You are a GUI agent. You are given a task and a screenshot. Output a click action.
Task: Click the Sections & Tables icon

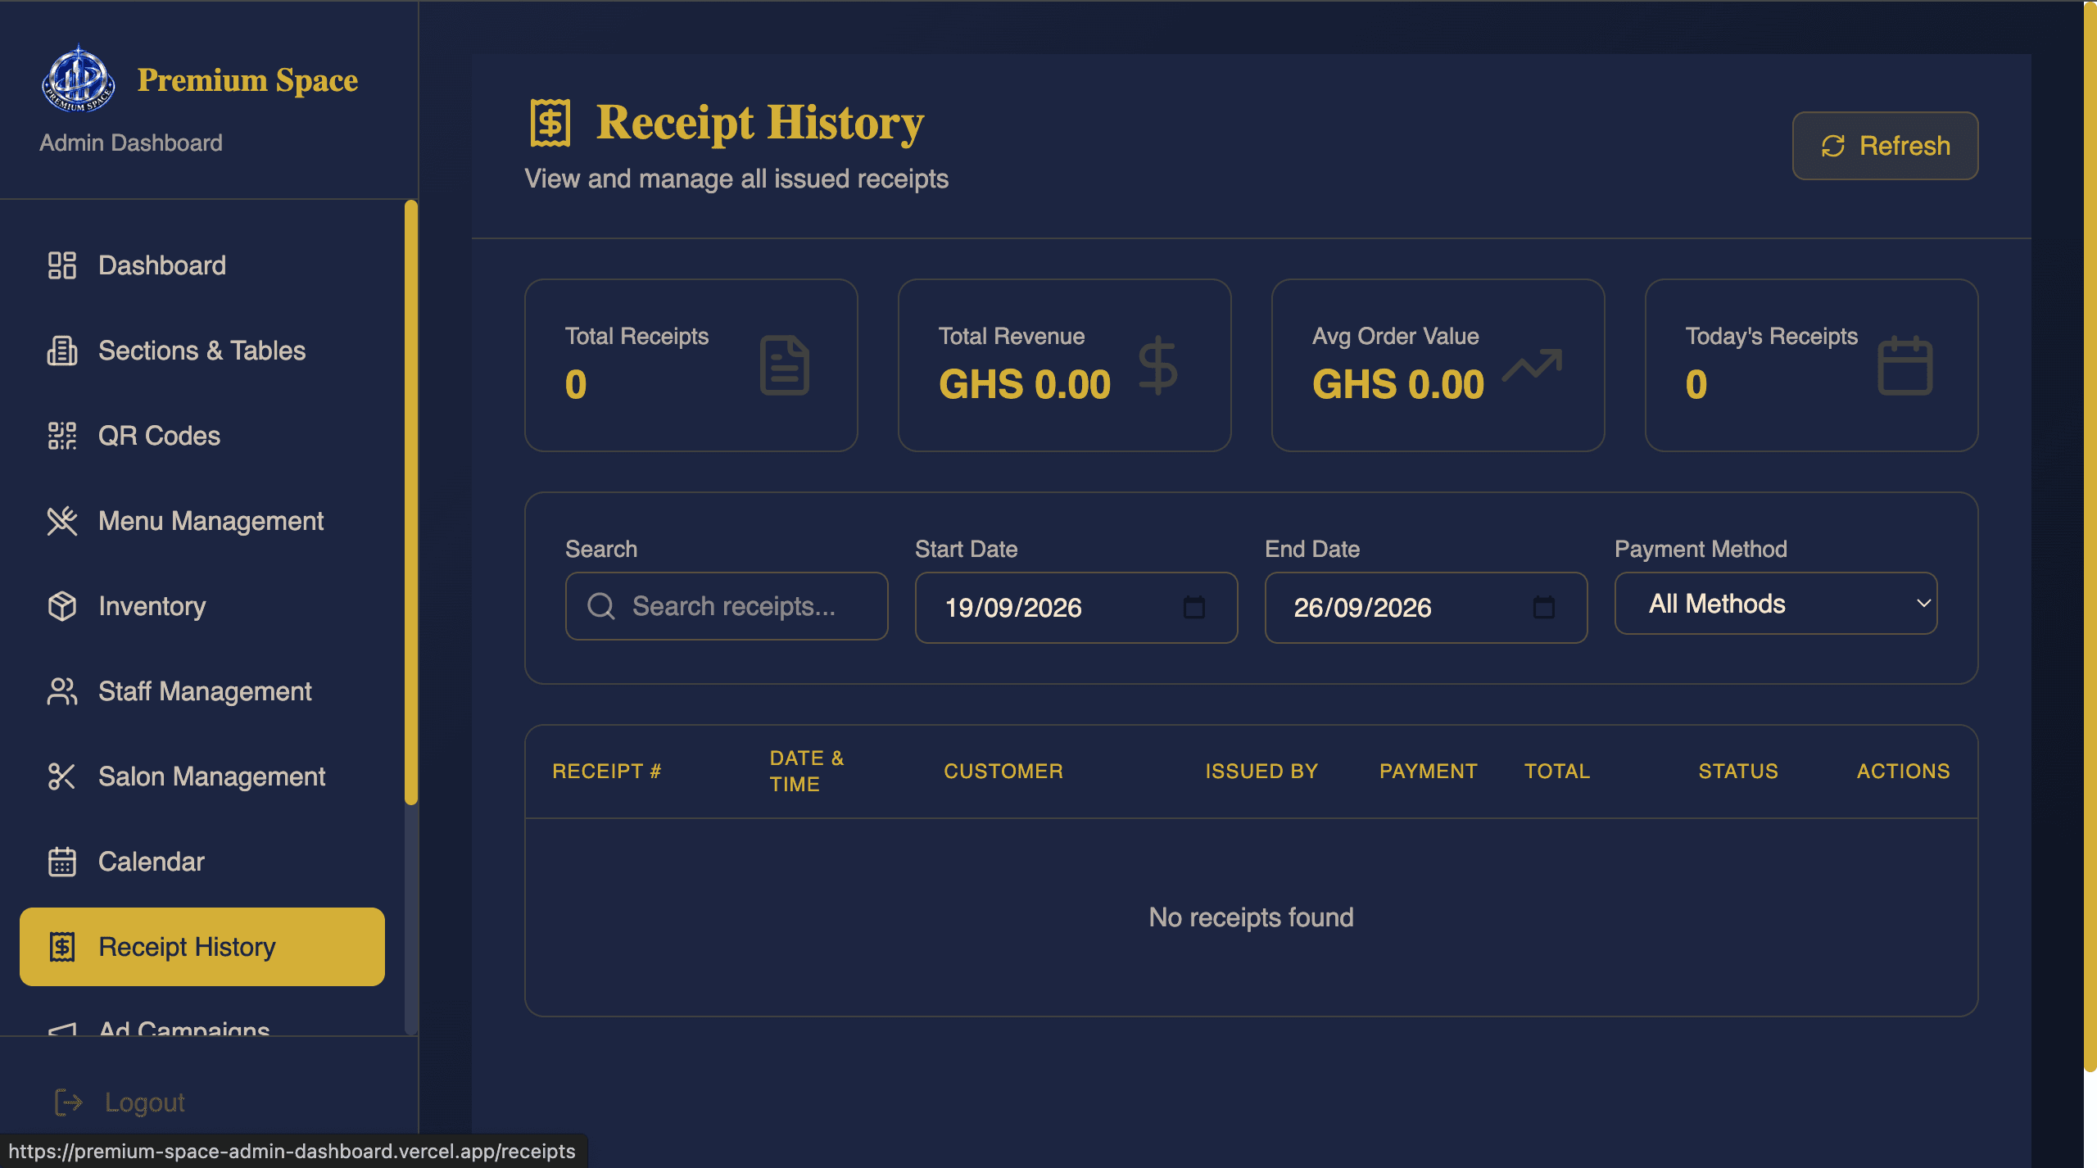point(62,351)
